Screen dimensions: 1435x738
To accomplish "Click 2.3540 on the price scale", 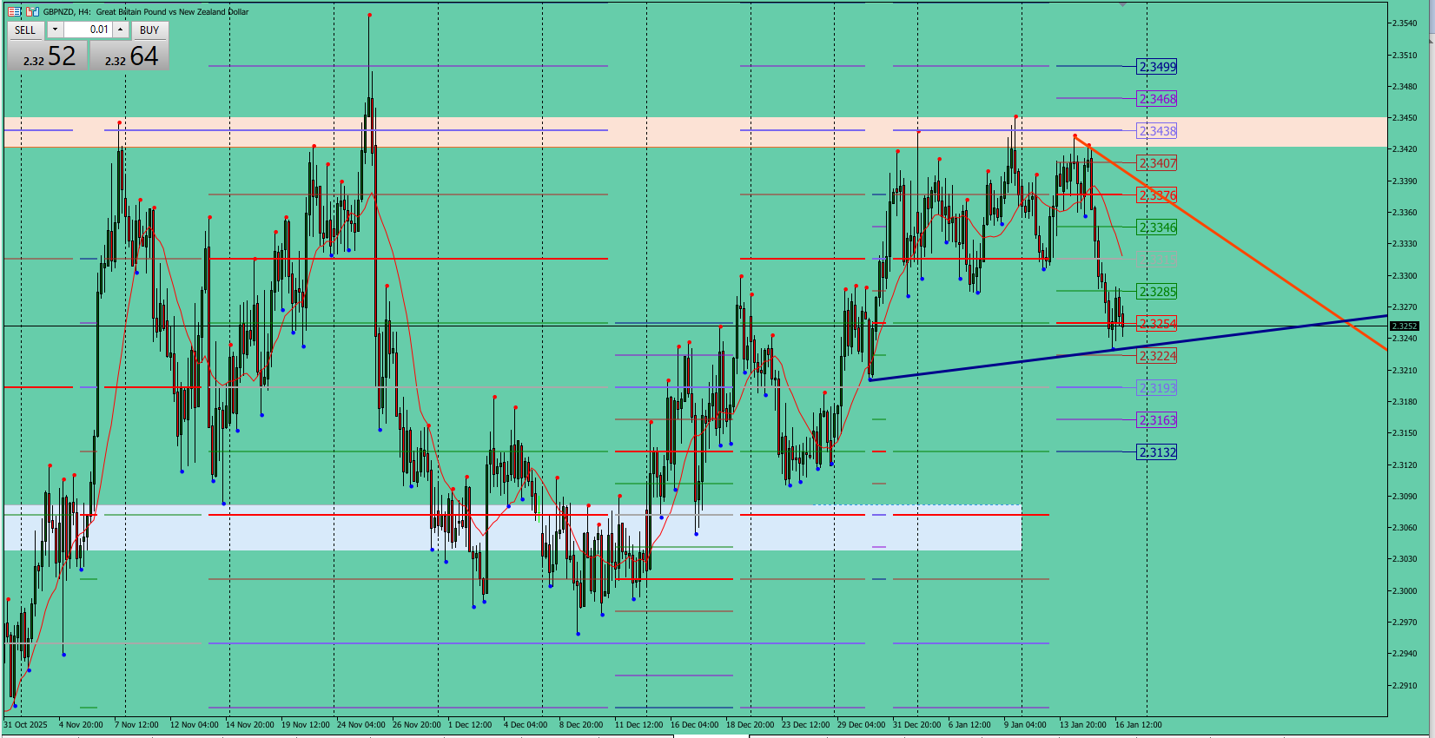I will click(x=1405, y=23).
